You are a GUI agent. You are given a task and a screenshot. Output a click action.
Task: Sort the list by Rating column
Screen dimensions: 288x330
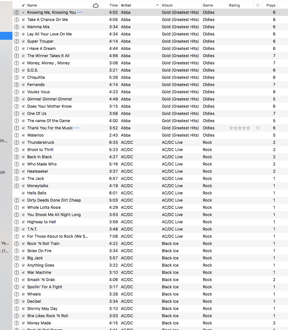tap(235, 5)
